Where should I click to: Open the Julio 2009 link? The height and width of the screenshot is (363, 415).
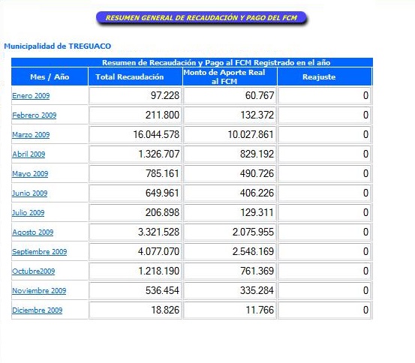point(29,212)
